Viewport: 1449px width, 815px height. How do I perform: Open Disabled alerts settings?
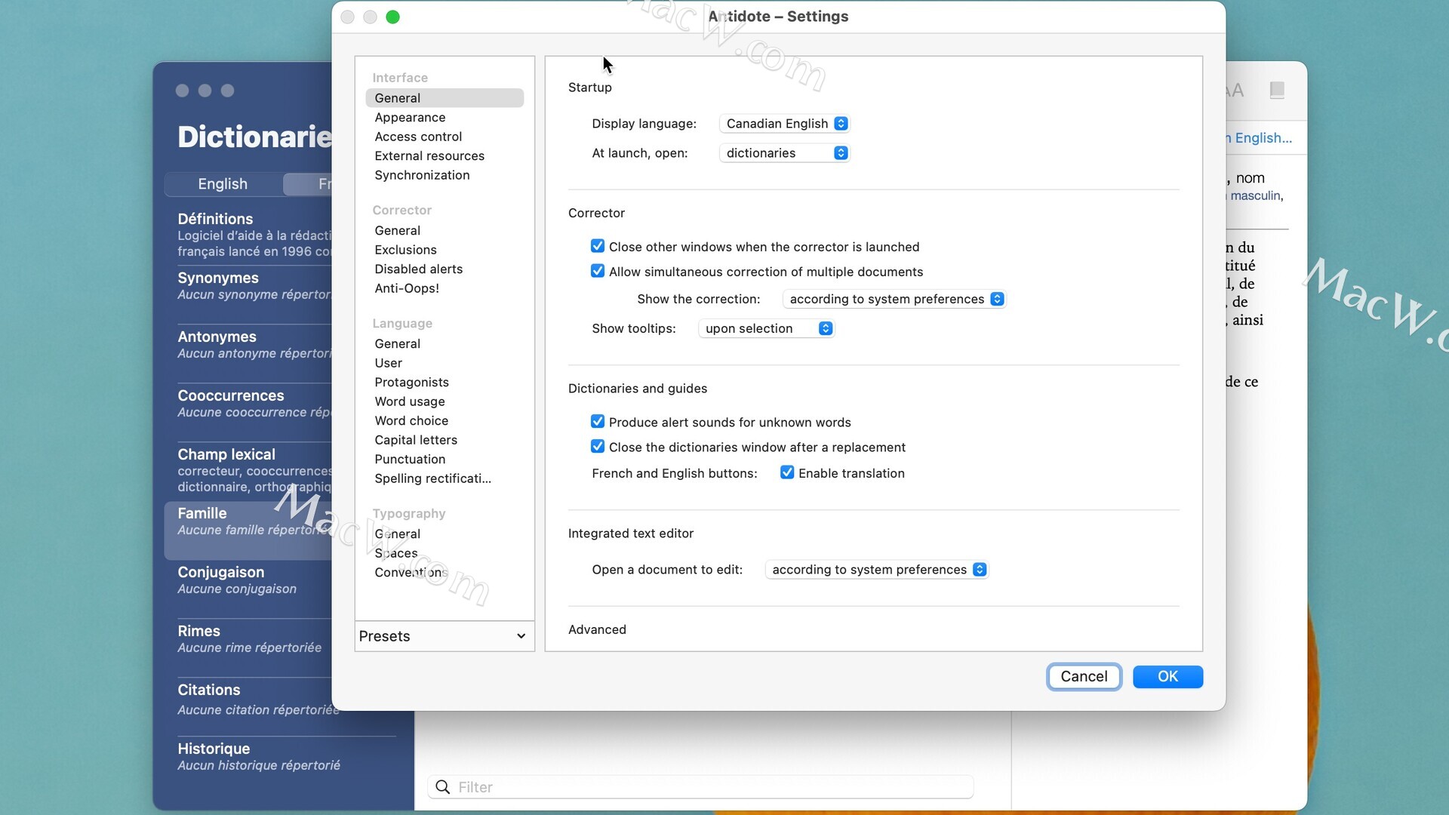click(x=418, y=269)
